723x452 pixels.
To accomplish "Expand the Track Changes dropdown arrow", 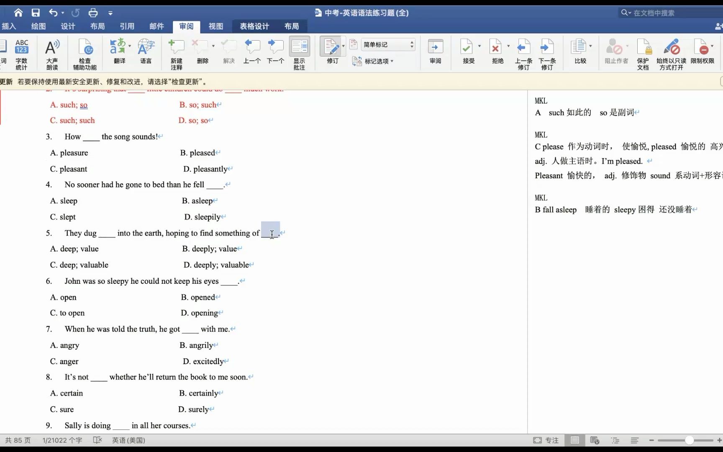I will coord(344,46).
